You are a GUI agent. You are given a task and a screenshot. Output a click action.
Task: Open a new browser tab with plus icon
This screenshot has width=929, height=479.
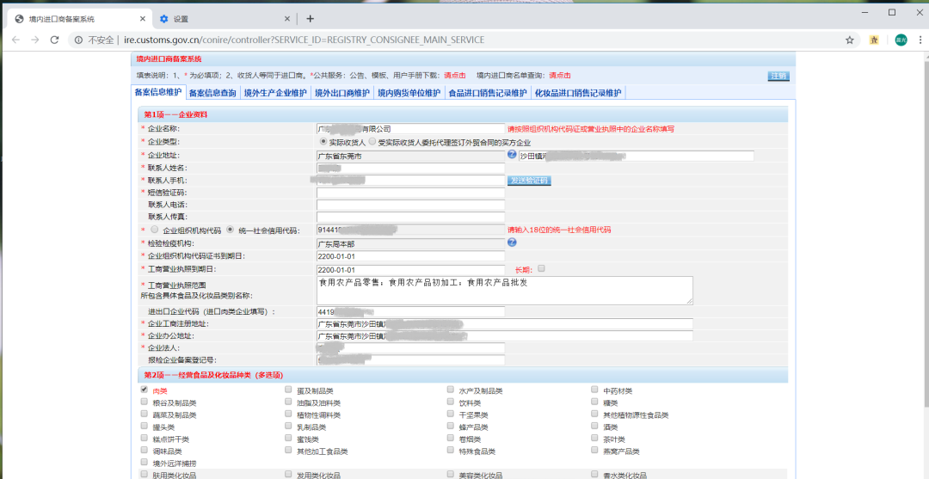click(310, 18)
